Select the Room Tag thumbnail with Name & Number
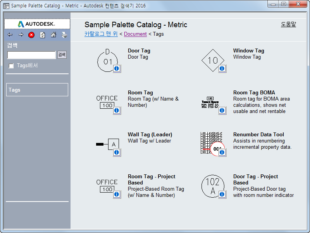This screenshot has height=233, width=310. [107, 102]
